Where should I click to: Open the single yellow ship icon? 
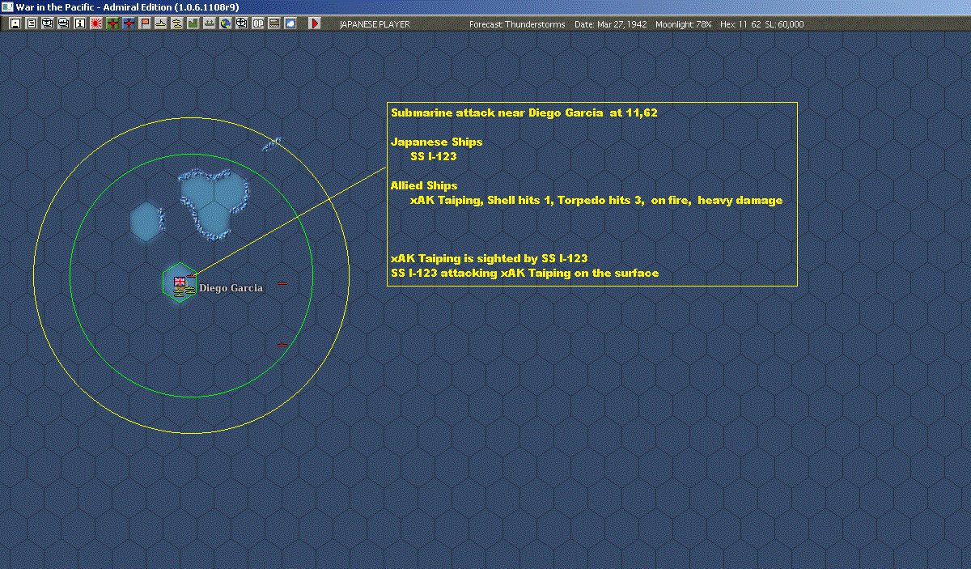click(161, 23)
